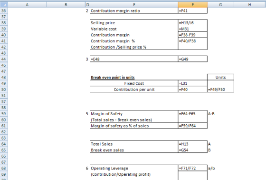Viewport: 266px width, 180px height.
Task: Click formula cell '=F38-F39'
Action: (x=193, y=35)
